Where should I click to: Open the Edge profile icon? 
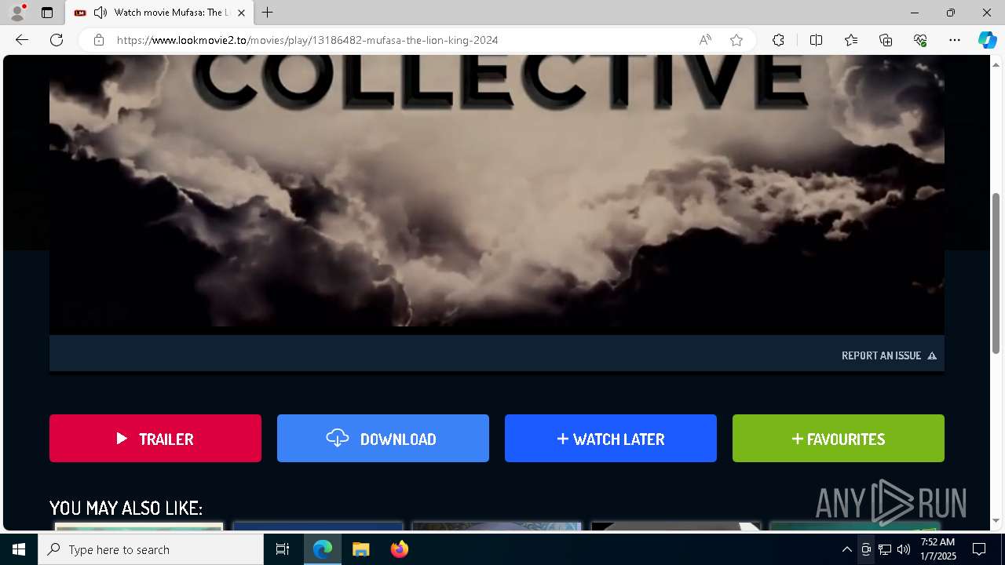coord(17,13)
